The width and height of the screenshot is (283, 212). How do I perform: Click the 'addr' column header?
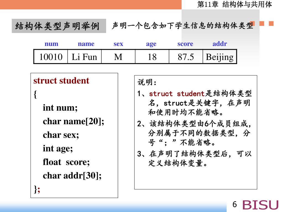click(220, 44)
